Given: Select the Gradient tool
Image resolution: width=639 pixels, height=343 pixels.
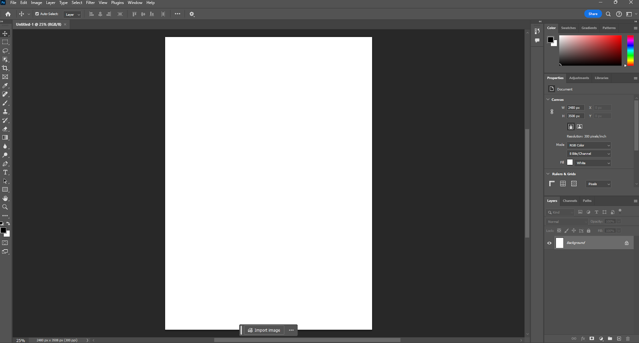Looking at the screenshot, I should [5, 137].
